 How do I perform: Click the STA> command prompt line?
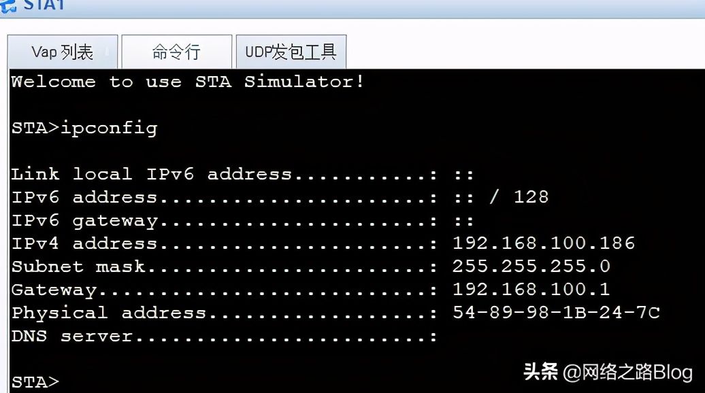35,381
